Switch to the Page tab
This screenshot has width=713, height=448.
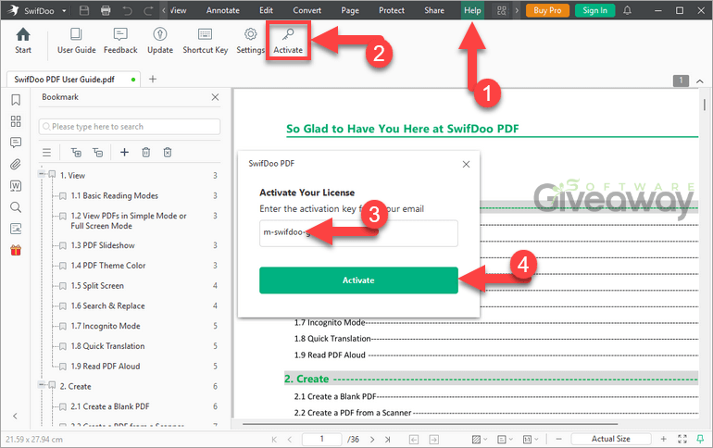click(350, 10)
